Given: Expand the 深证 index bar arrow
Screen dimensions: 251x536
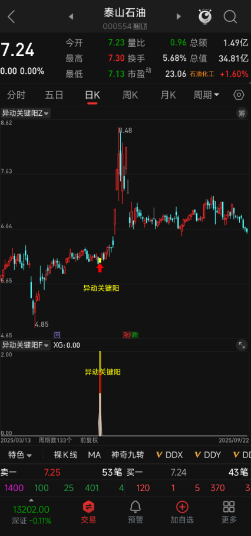Looking at the screenshot, I should (32, 500).
